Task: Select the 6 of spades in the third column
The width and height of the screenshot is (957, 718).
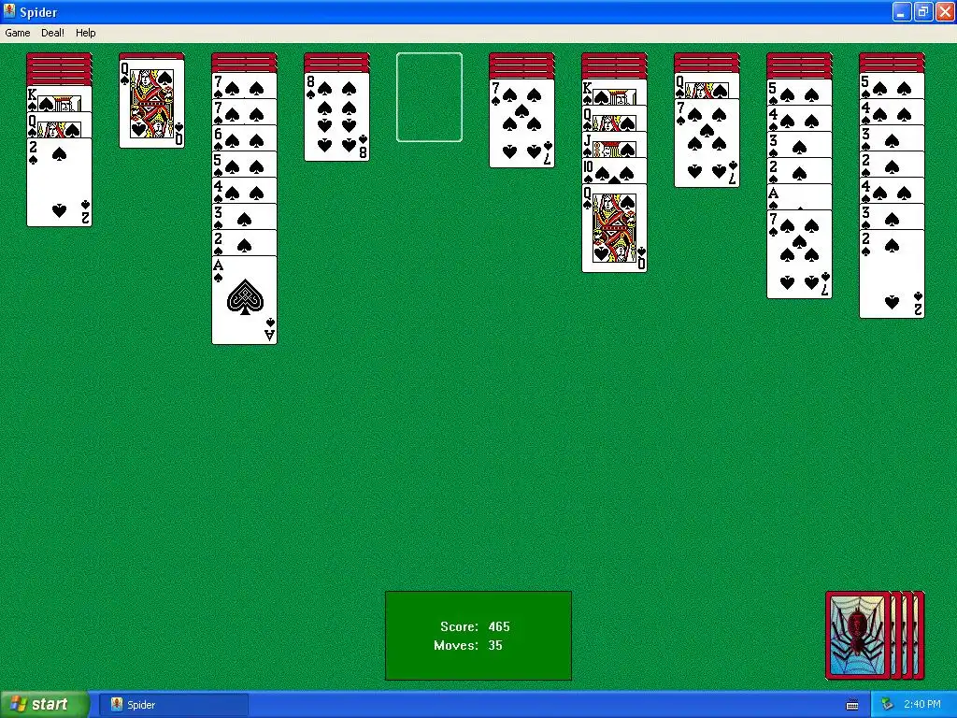Action: pos(244,138)
